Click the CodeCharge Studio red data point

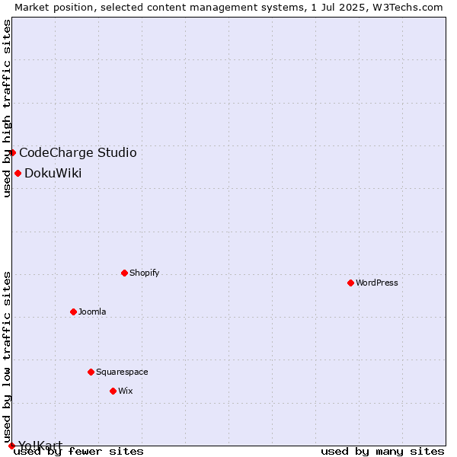click(12, 153)
